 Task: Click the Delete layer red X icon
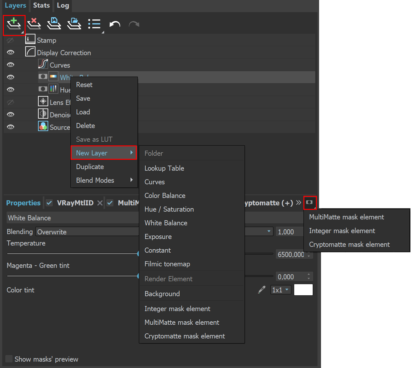click(x=34, y=24)
